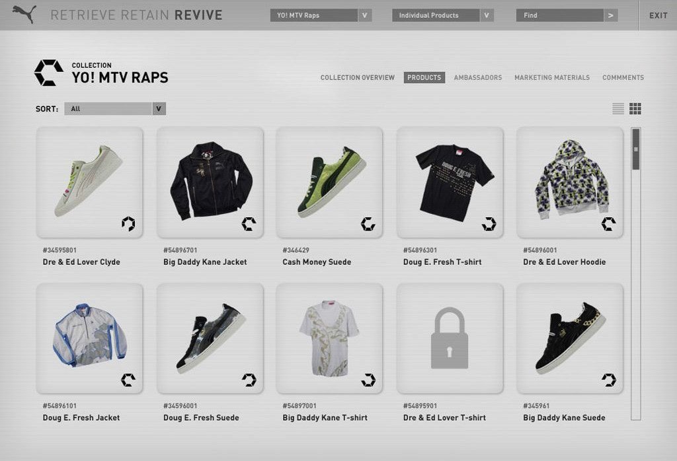This screenshot has width=677, height=461.
Task: Expand the Individual Products dropdown
Action: (487, 15)
